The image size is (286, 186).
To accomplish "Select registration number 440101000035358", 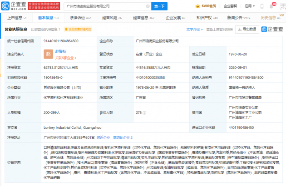I will (150, 77).
